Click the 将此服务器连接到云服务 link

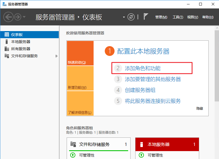click(x=153, y=101)
